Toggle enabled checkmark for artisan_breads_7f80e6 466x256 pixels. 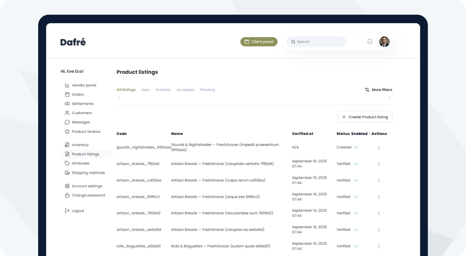356,164
